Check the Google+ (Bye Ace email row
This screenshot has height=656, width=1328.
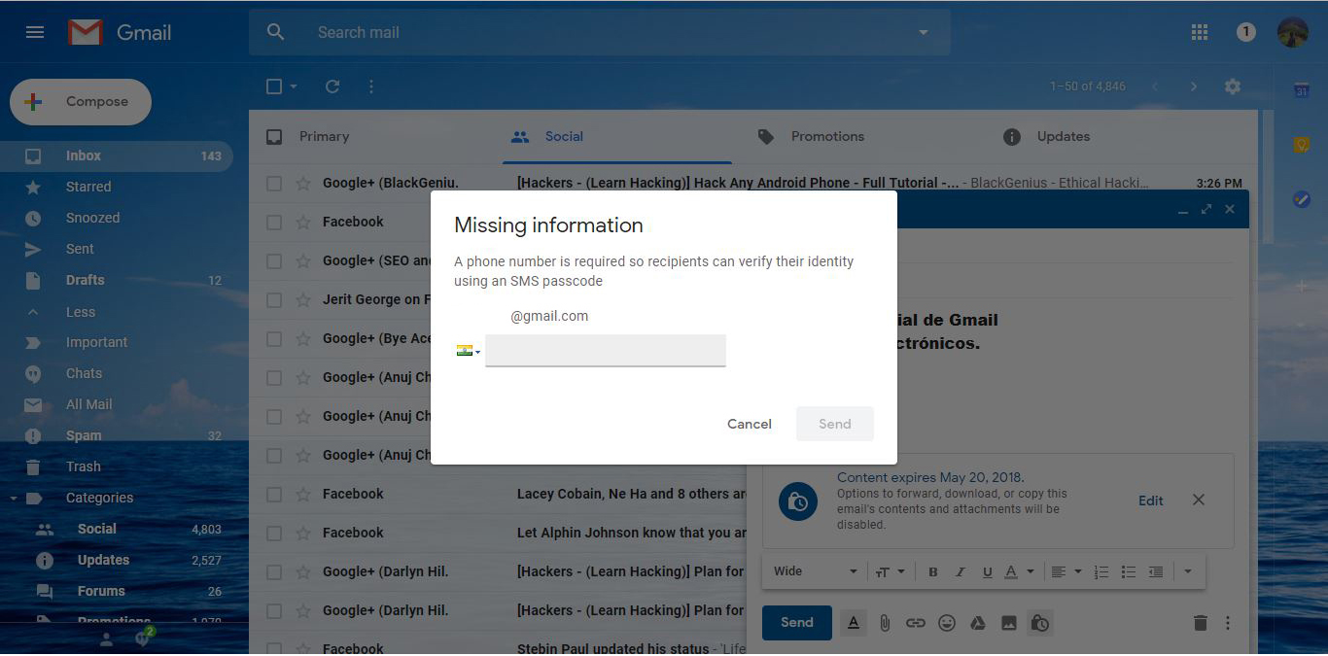pos(274,338)
